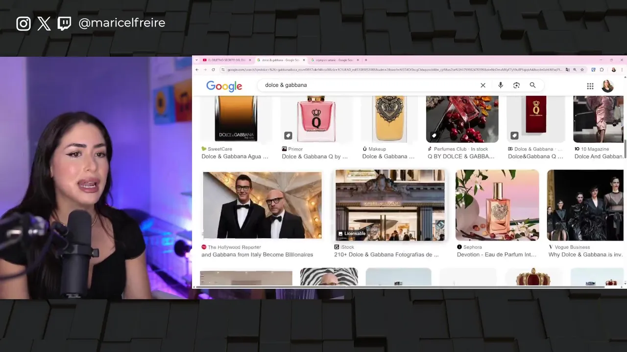Open the zebra pattern thumbnail in bottom row

pyautogui.click(x=329, y=277)
